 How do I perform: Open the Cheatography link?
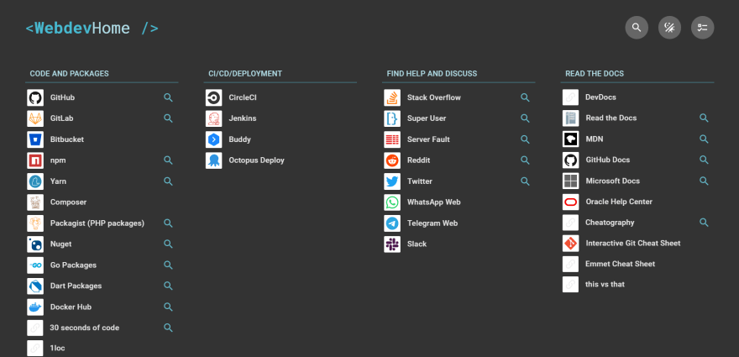(x=610, y=223)
